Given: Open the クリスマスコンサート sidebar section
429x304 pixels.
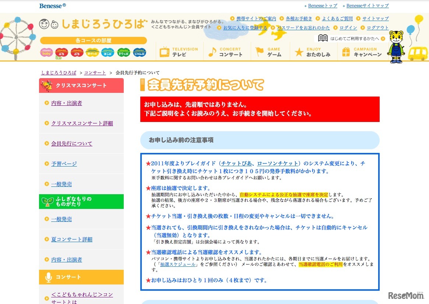Looking at the screenshot, I should click(x=81, y=85).
